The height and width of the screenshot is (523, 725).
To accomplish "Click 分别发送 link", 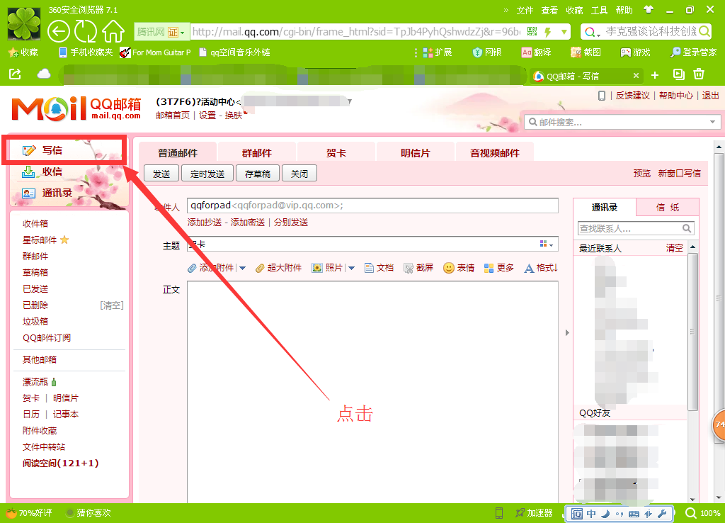I will 291,223.
